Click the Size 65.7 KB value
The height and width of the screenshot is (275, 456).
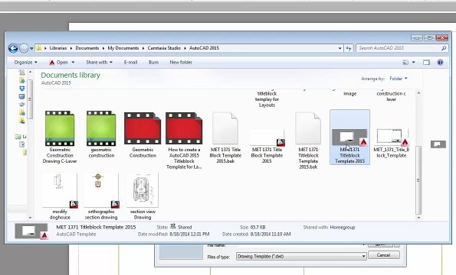tap(258, 228)
